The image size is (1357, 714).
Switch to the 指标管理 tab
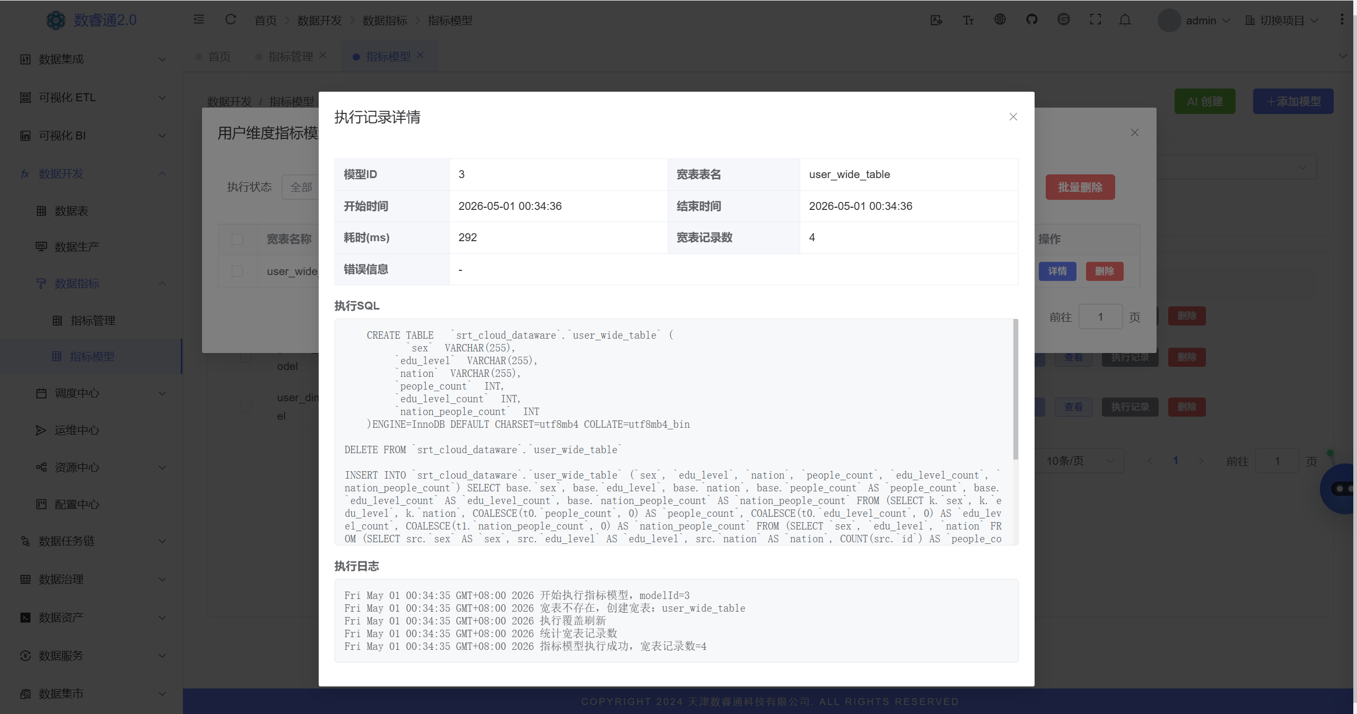click(291, 56)
